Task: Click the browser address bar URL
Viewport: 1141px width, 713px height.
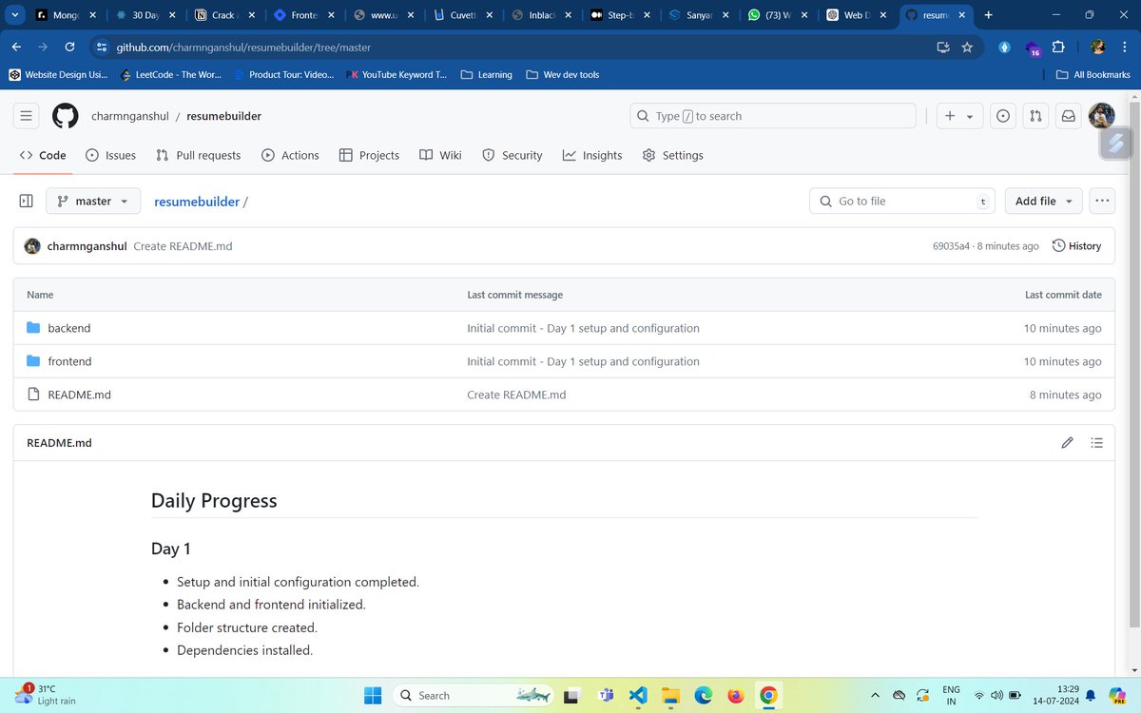Action: (243, 48)
